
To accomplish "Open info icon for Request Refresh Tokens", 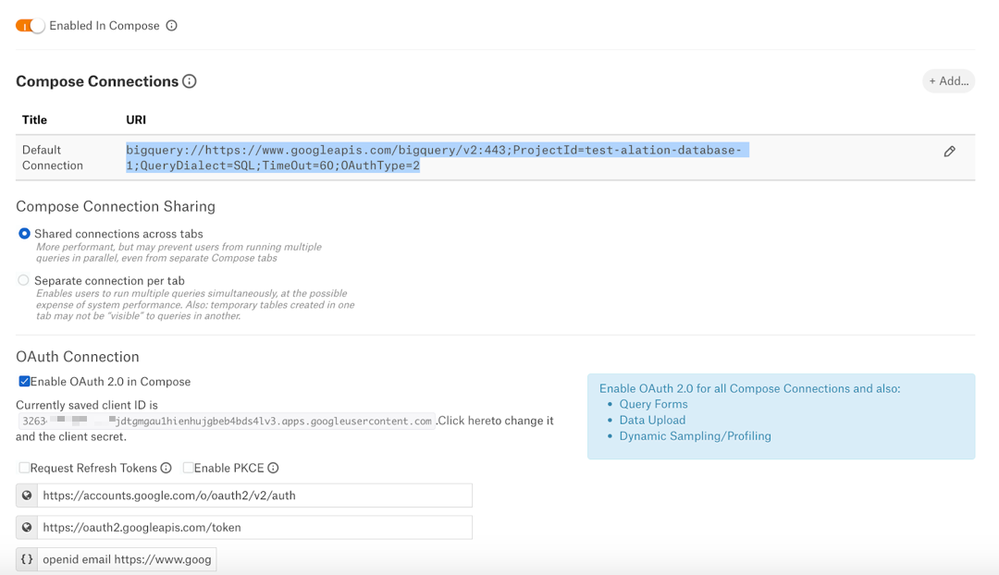I will (166, 468).
